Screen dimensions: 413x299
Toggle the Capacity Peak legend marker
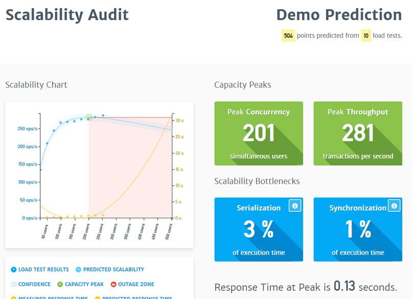click(60, 284)
